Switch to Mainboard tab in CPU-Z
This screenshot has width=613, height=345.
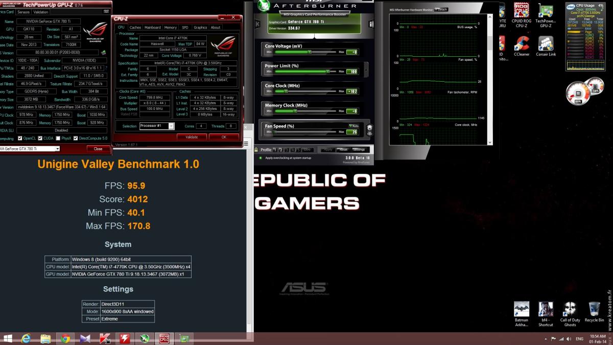[x=152, y=28]
